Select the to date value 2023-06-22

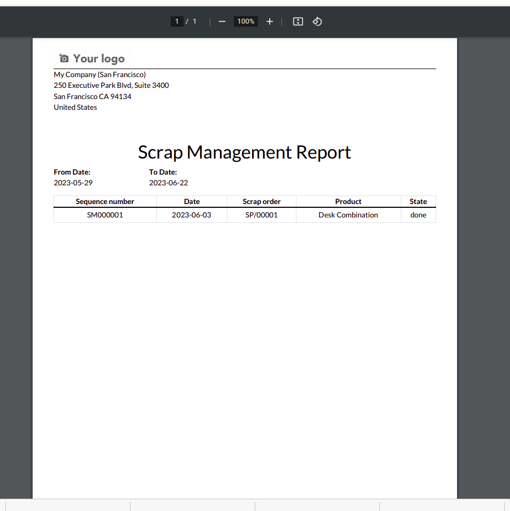pyautogui.click(x=169, y=183)
